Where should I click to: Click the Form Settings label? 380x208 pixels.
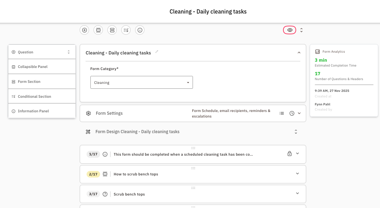coord(109,113)
